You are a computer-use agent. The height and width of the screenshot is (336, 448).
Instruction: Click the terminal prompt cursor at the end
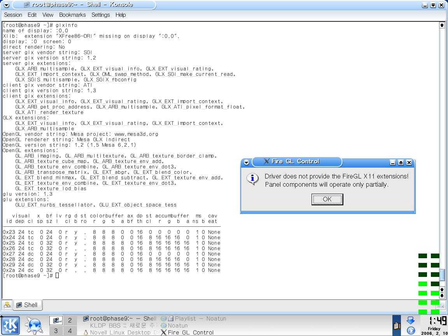[x=57, y=275]
